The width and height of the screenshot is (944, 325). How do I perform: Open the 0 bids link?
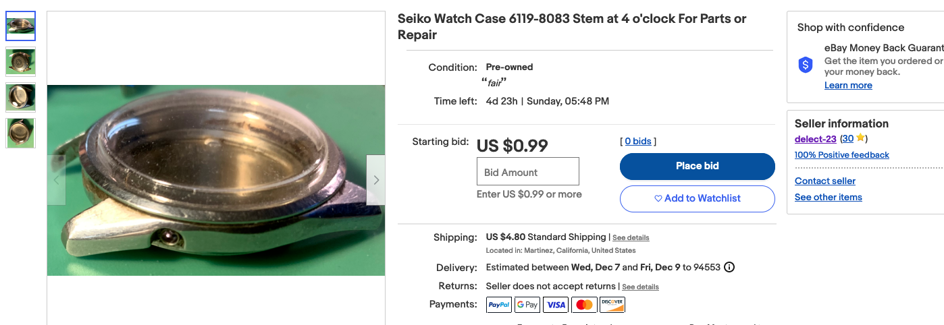pyautogui.click(x=638, y=142)
